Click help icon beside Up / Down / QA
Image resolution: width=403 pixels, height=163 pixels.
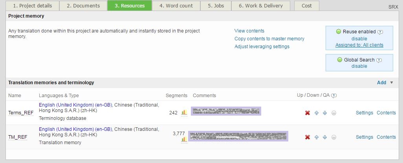(x=334, y=96)
